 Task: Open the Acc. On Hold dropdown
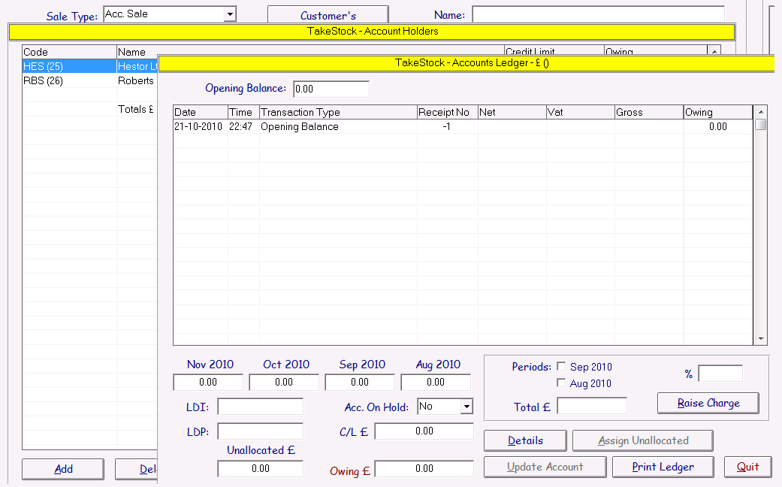coord(466,406)
